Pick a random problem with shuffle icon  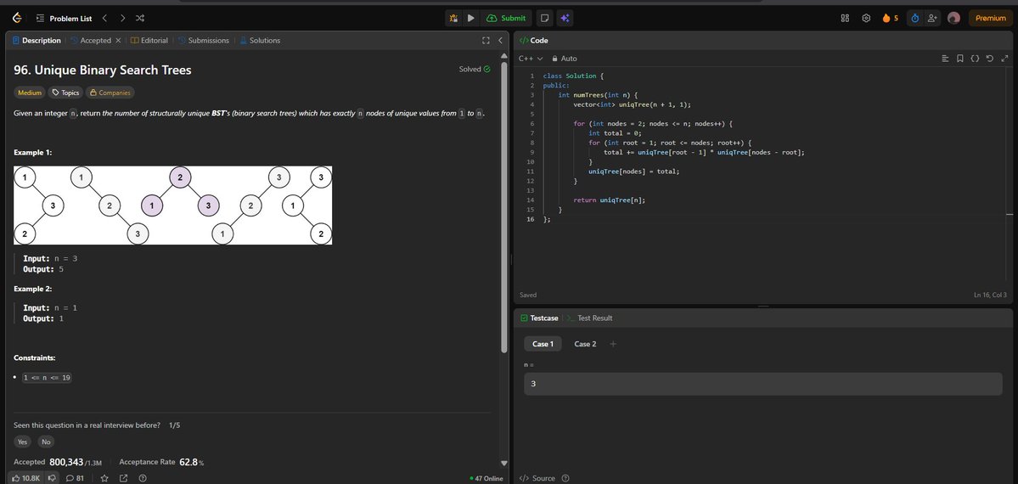[140, 18]
